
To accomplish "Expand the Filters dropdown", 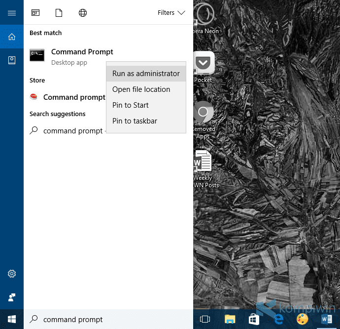I will point(171,13).
